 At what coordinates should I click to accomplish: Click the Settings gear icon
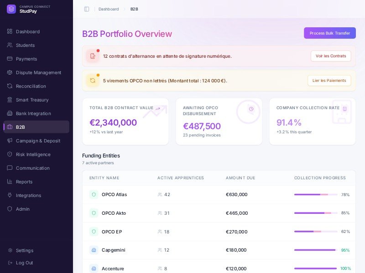coord(10,250)
